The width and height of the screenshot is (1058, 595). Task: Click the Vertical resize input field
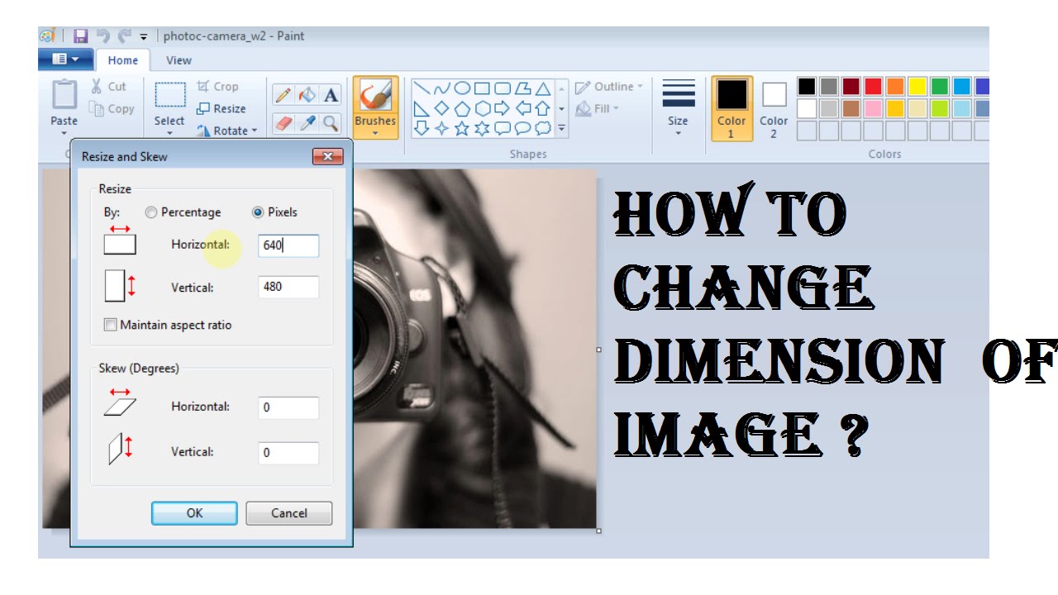tap(288, 287)
